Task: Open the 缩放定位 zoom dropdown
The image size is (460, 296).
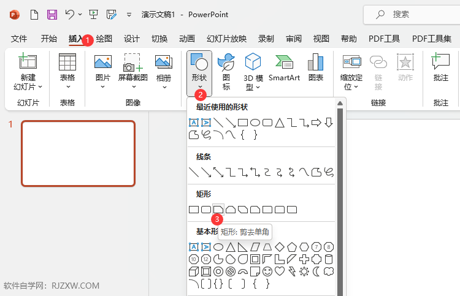Action: [356, 87]
